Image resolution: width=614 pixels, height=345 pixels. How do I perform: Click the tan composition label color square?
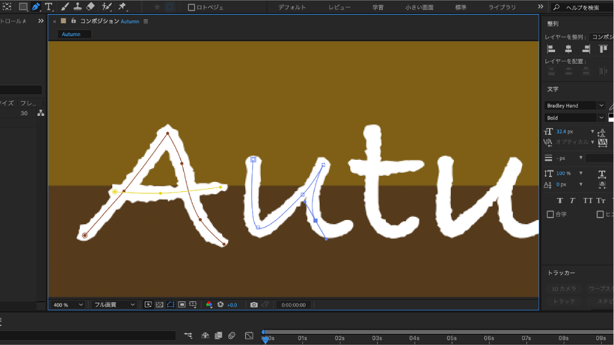pyautogui.click(x=63, y=21)
